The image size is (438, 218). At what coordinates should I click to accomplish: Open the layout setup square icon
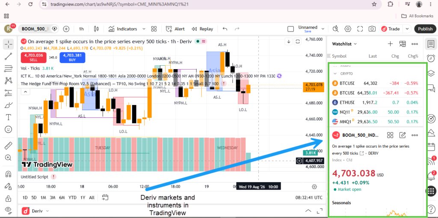coord(291,29)
